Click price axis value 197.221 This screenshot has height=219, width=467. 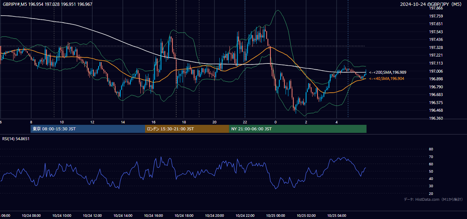436,55
